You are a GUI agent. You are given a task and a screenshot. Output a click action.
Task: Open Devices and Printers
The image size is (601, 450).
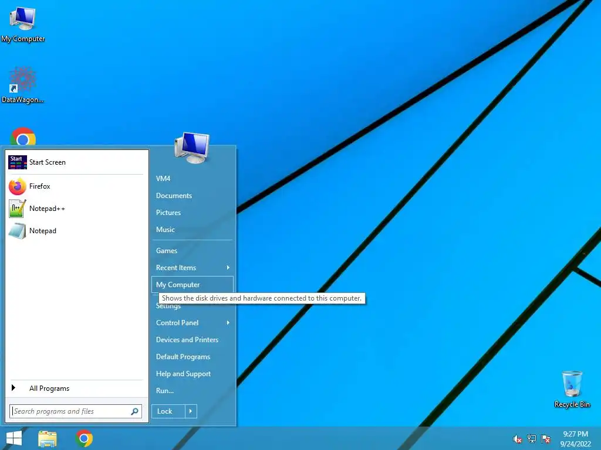192,340
